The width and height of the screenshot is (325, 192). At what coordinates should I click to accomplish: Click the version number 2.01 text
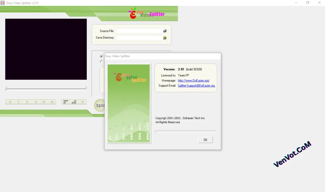click(181, 69)
